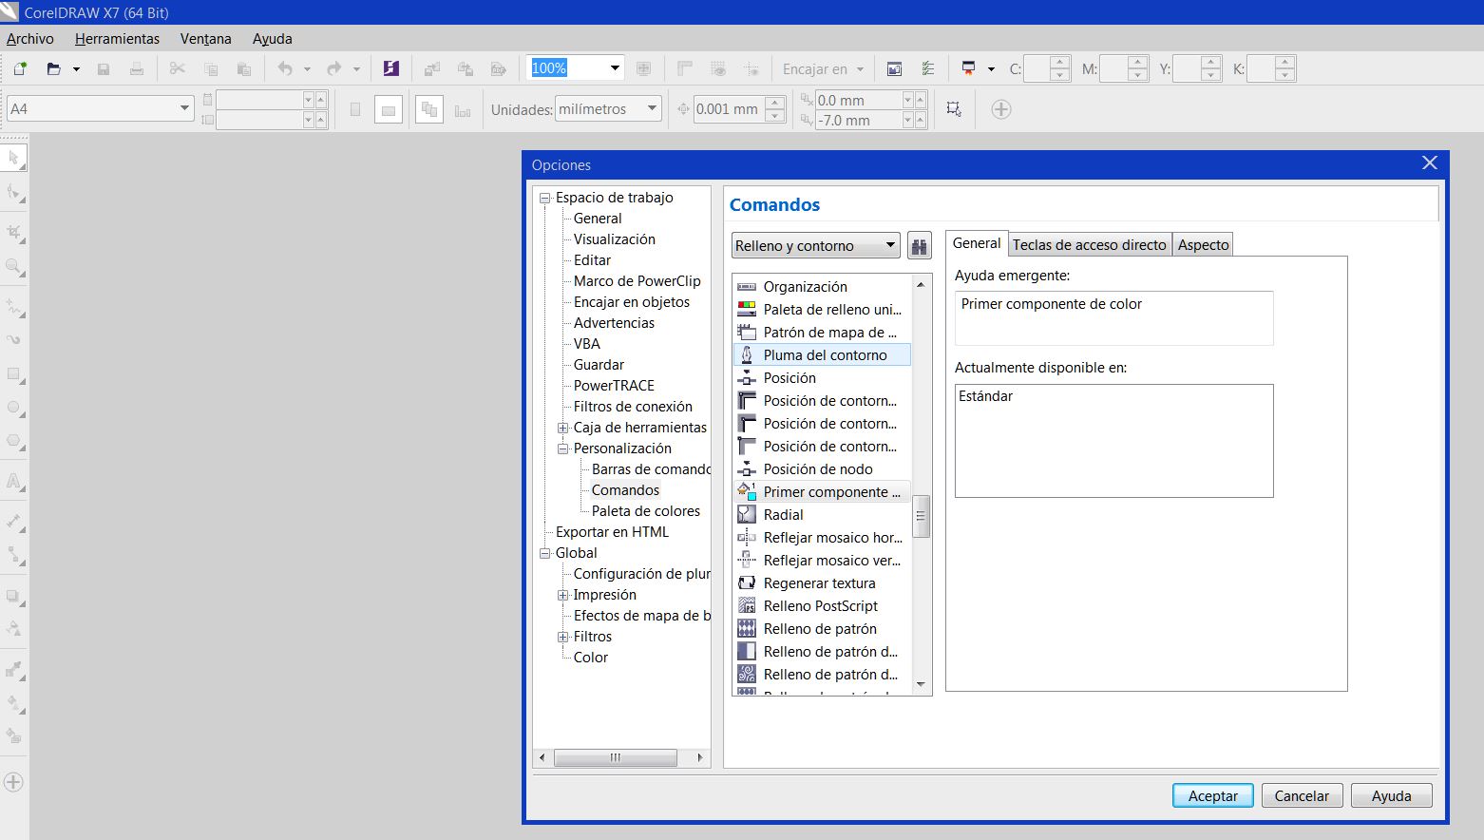Click the Ayuda button in dialog
This screenshot has width=1484, height=840.
(x=1392, y=796)
